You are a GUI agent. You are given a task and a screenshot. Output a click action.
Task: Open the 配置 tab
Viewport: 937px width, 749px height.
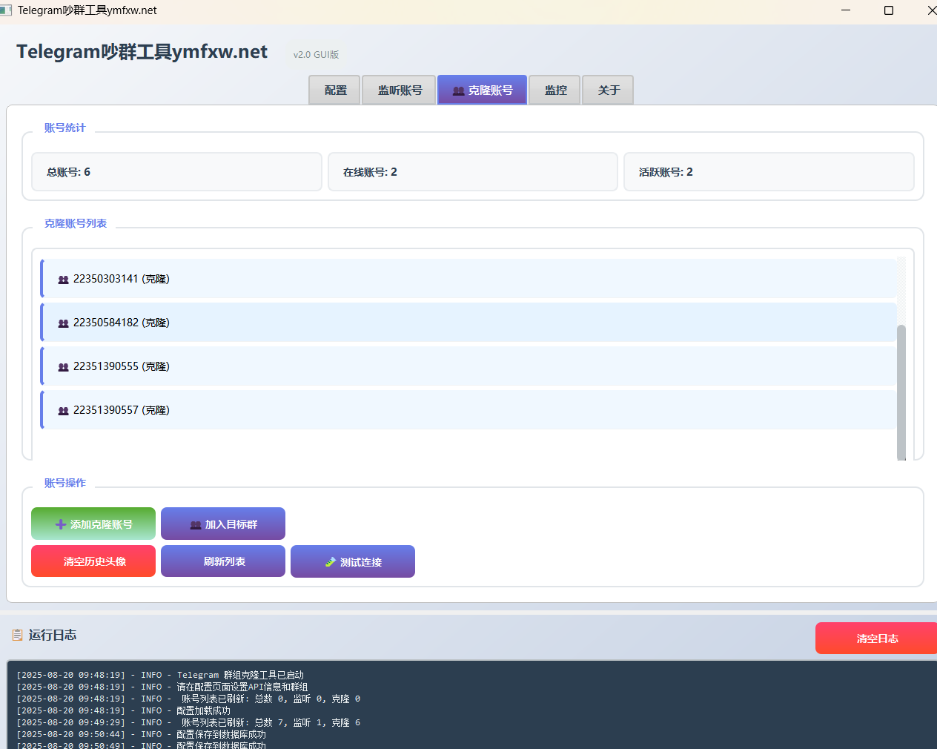click(x=335, y=90)
